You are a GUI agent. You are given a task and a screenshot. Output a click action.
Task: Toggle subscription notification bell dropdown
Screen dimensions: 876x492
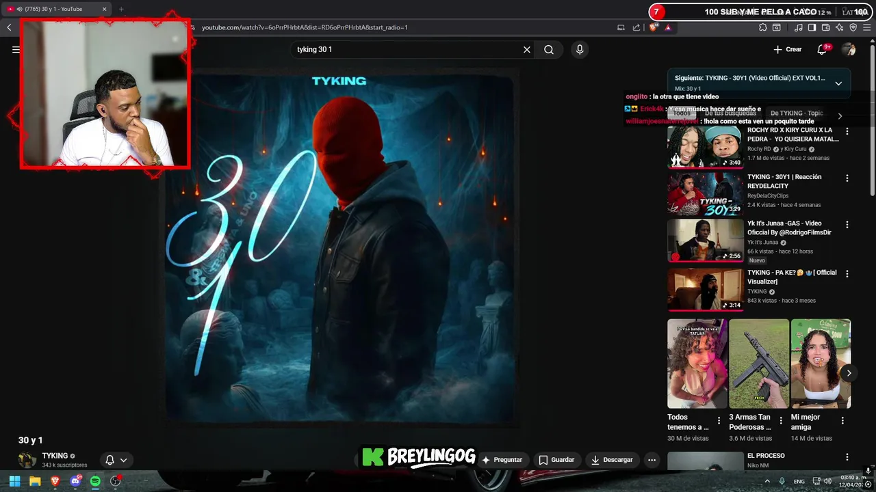click(x=116, y=460)
